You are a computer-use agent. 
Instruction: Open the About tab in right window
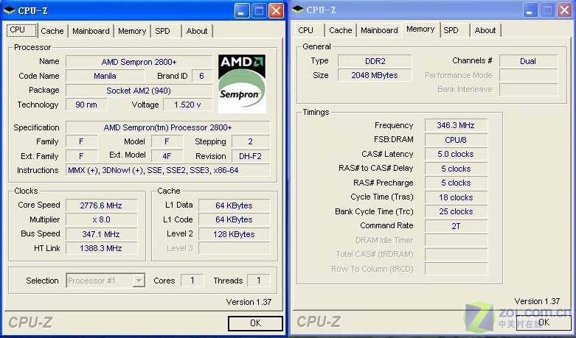coord(485,30)
